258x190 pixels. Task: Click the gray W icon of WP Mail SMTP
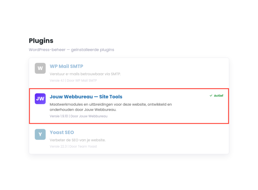[40, 68]
